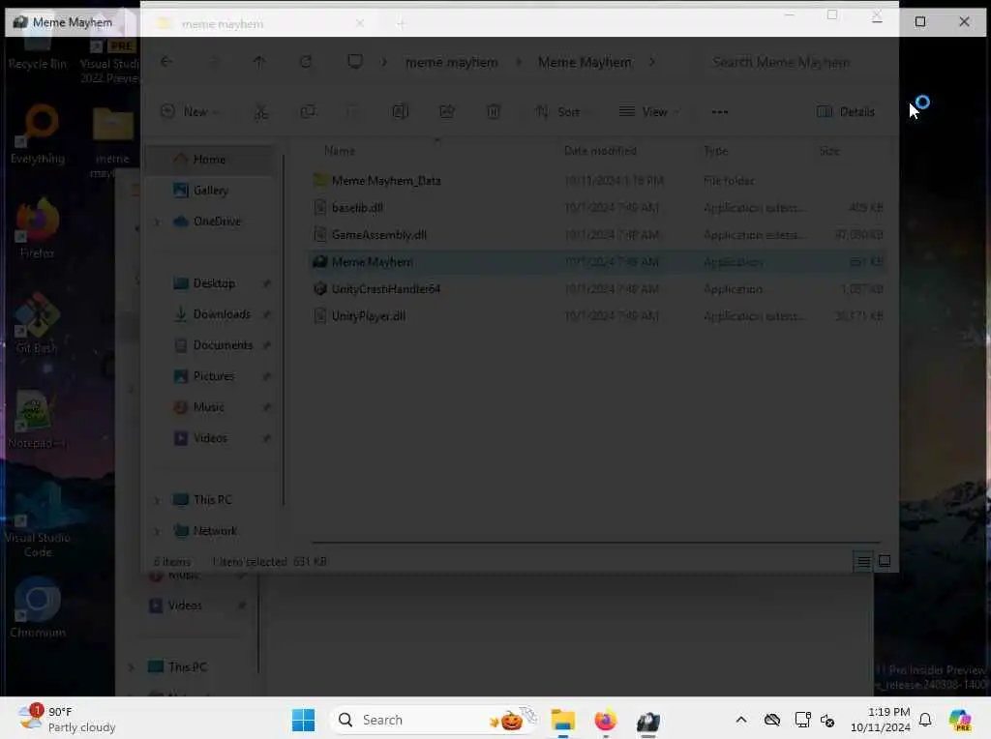The image size is (991, 739).
Task: Add a new Explorer tab
Action: tap(401, 24)
